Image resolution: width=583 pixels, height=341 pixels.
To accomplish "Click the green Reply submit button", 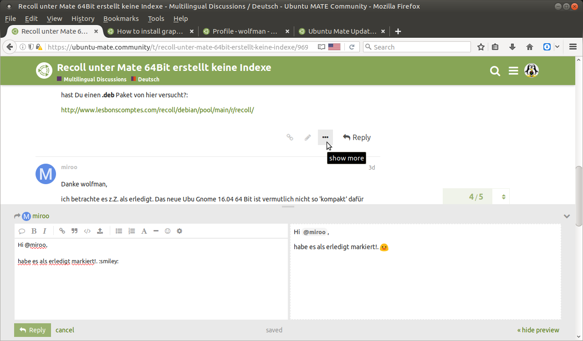I will (32, 330).
